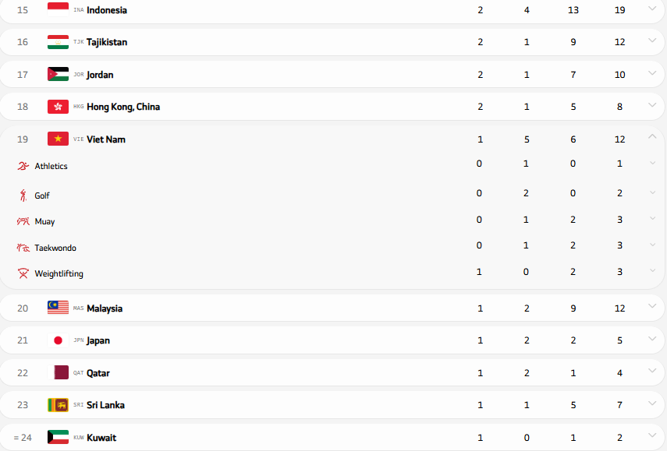The height and width of the screenshot is (451, 667).
Task: Click the Golf sport icon
Action: pyautogui.click(x=23, y=196)
